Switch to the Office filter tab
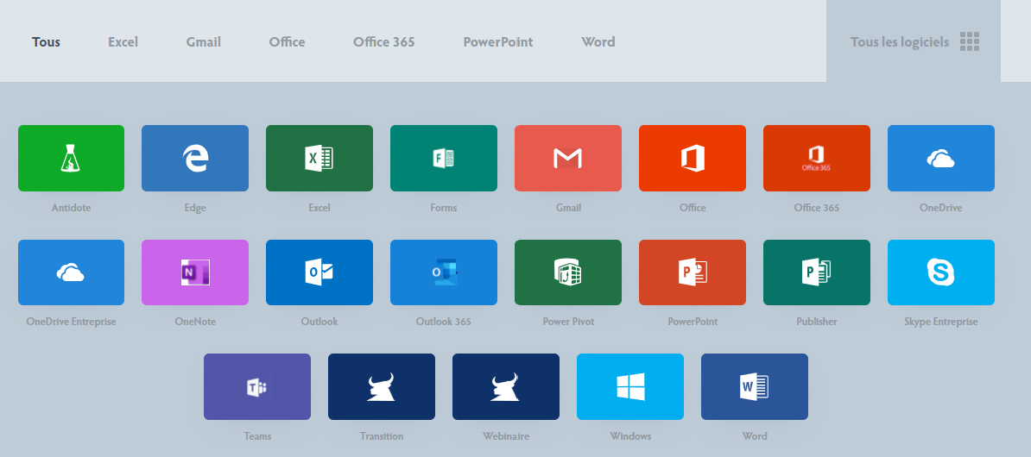Viewport: 1031px width, 457px height. pos(287,42)
